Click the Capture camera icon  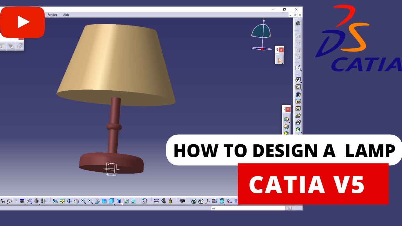coord(182,201)
